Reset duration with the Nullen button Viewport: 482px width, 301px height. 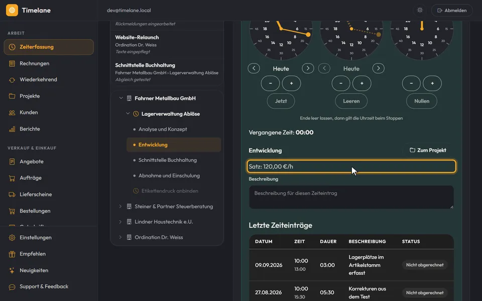click(421, 101)
